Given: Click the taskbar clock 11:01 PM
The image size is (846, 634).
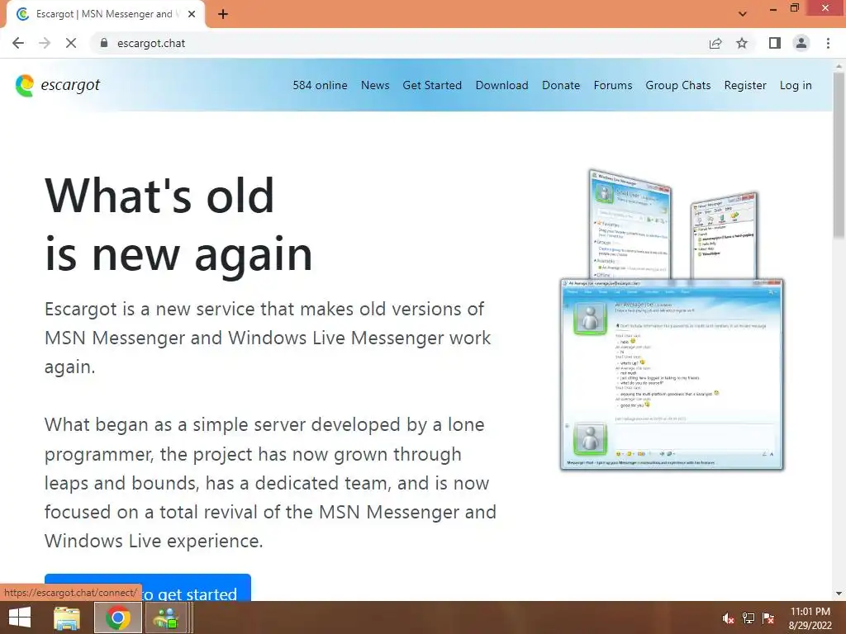Looking at the screenshot, I should pos(810,612).
